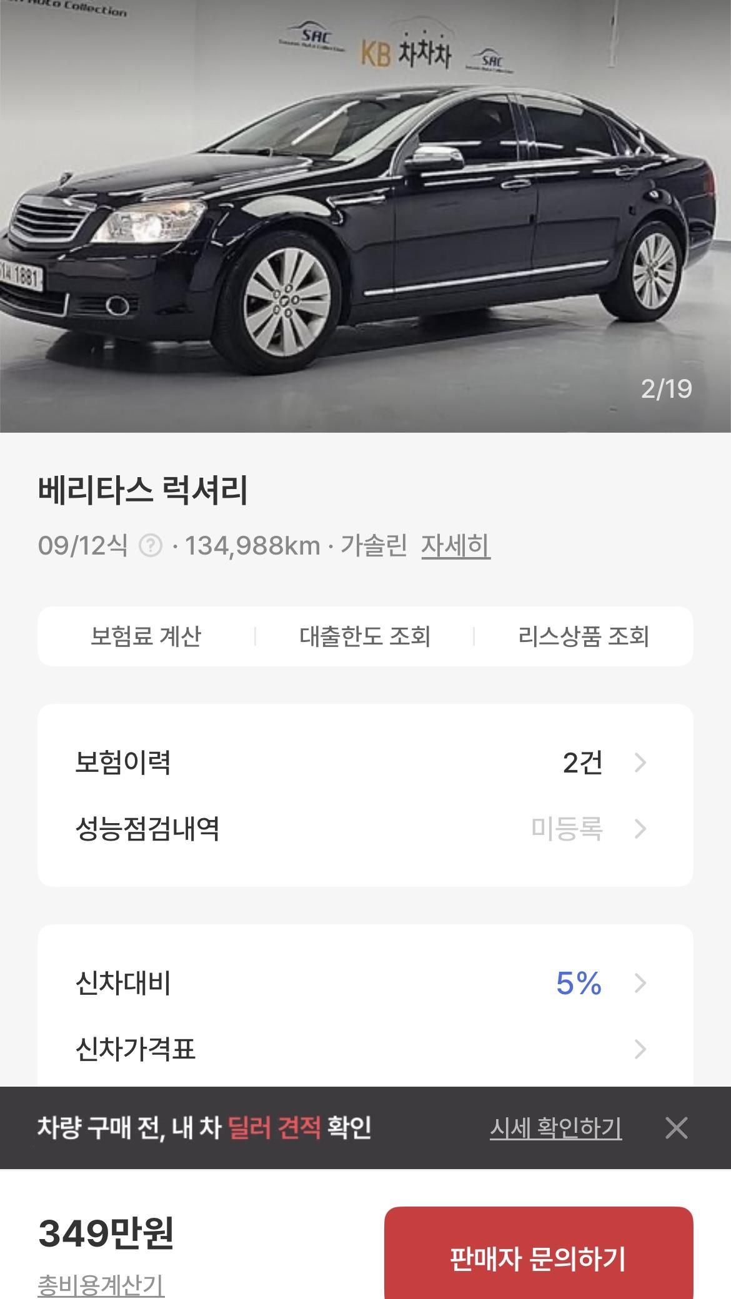Close the dealer quote banner

676,1128
